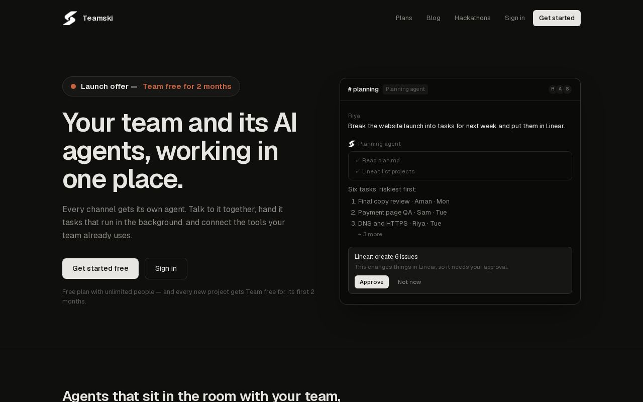This screenshot has width=643, height=402.
Task: Click the checkmark beside Read plan.md
Action: click(358, 160)
